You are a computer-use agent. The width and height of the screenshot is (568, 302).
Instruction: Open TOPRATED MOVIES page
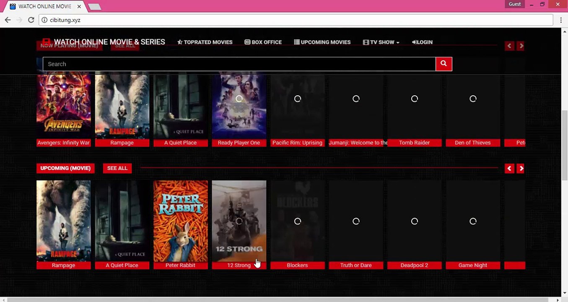tap(205, 42)
